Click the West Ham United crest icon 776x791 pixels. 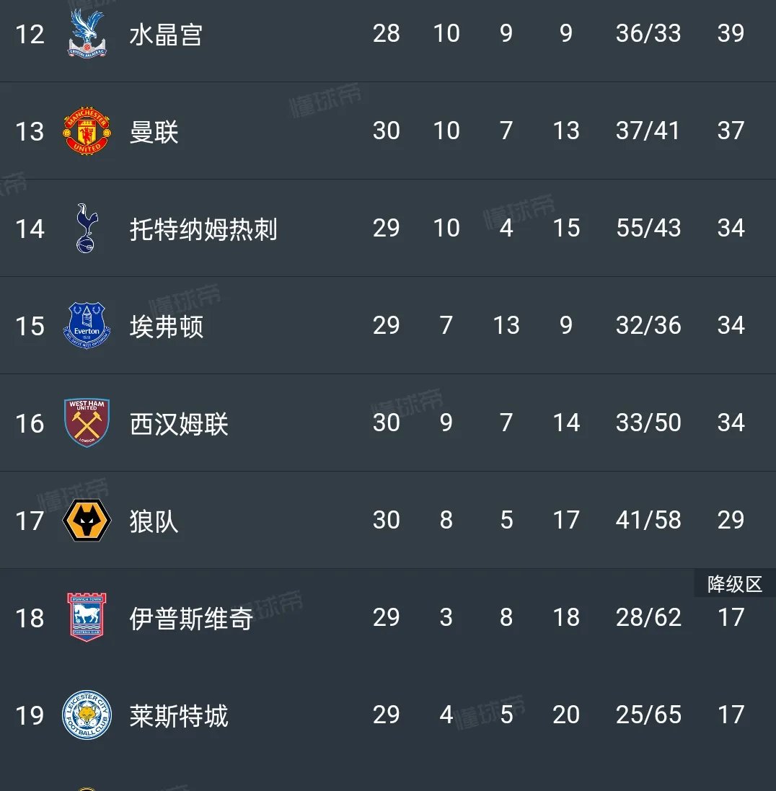[x=86, y=423]
